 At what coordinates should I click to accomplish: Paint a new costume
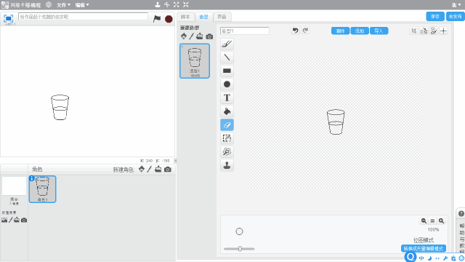pos(192,36)
